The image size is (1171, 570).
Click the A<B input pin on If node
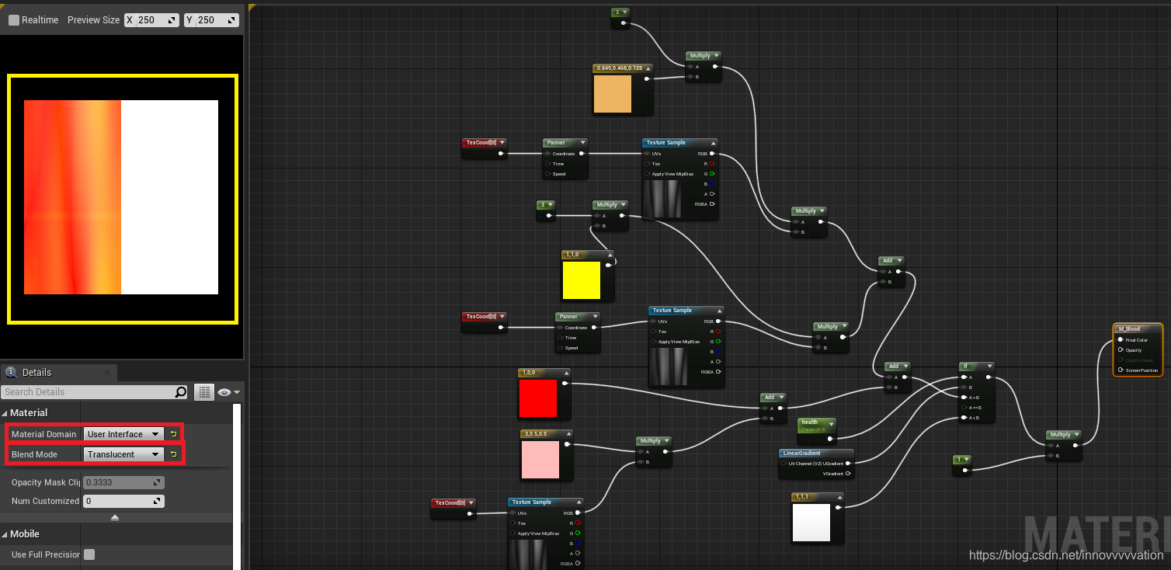(x=964, y=417)
